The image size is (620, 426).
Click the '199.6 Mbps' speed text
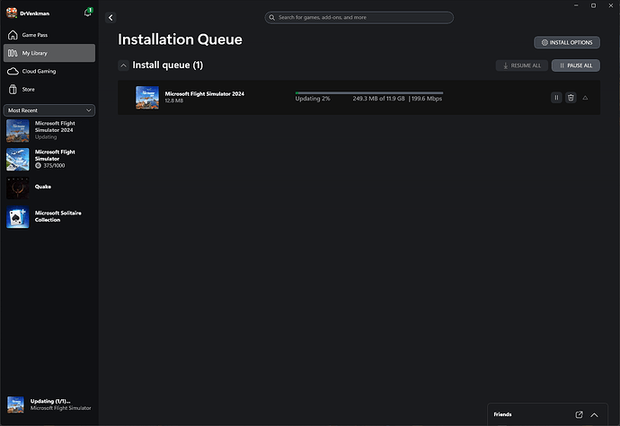(427, 99)
